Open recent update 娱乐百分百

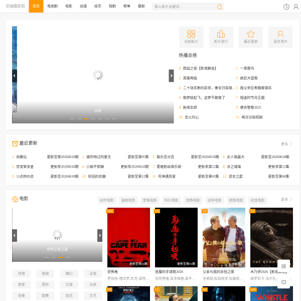tap(165, 157)
